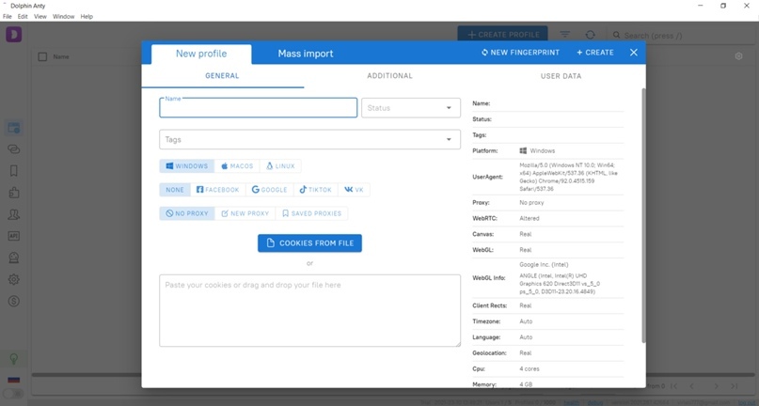Open the browser profiles sidebar icon
This screenshot has height=406, width=759.
coord(13,128)
